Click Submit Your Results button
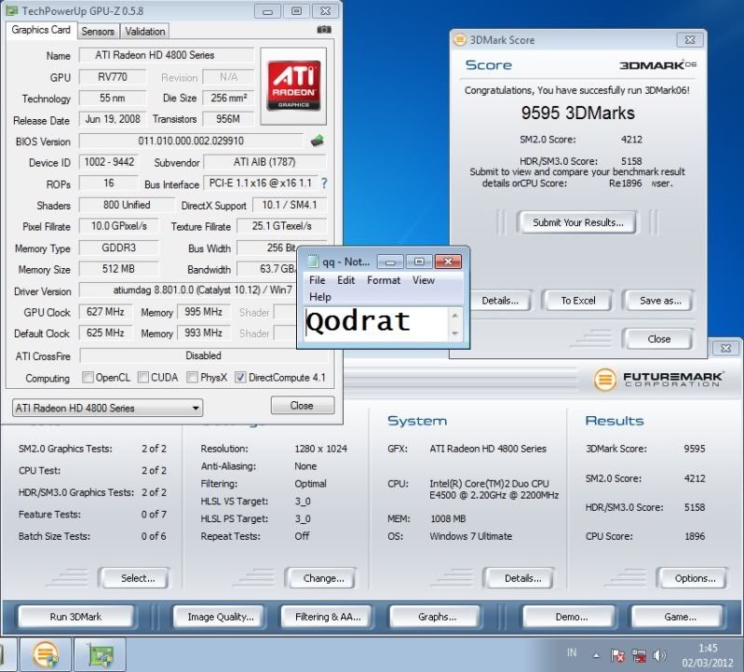 coord(577,222)
